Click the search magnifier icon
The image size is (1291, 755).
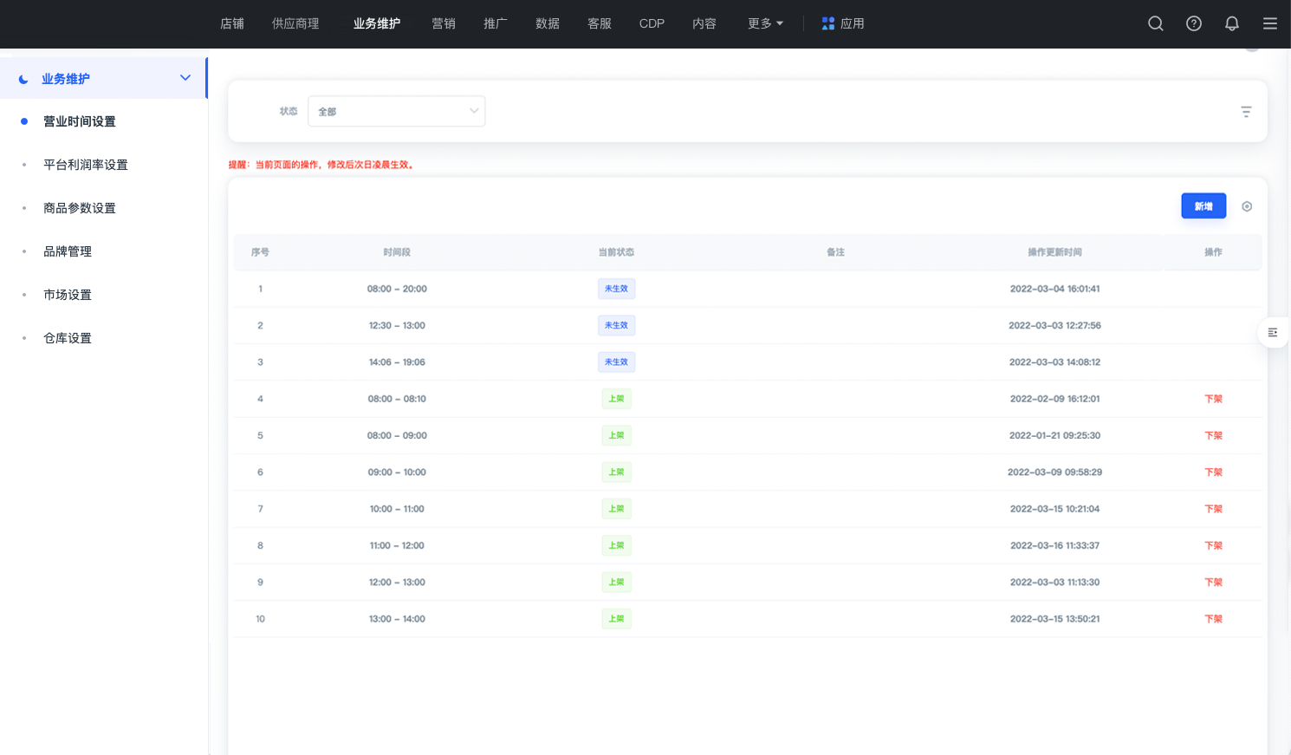pyautogui.click(x=1155, y=23)
